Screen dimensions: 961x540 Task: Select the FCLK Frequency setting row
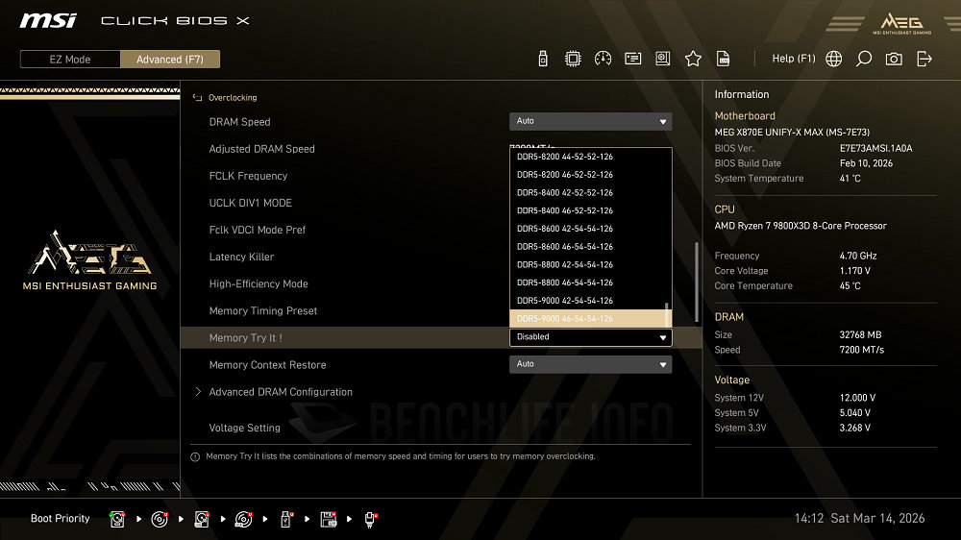point(248,176)
